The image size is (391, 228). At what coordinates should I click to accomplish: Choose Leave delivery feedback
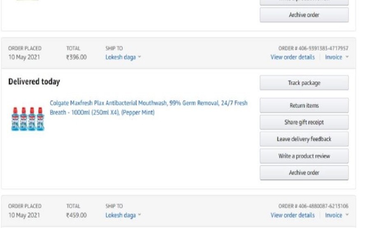tap(304, 139)
